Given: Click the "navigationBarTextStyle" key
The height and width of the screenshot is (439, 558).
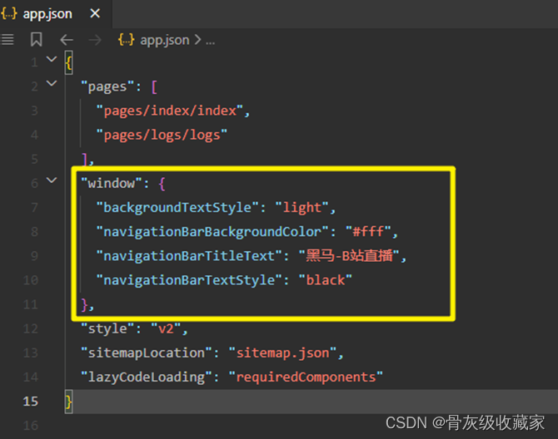Looking at the screenshot, I should tap(189, 280).
